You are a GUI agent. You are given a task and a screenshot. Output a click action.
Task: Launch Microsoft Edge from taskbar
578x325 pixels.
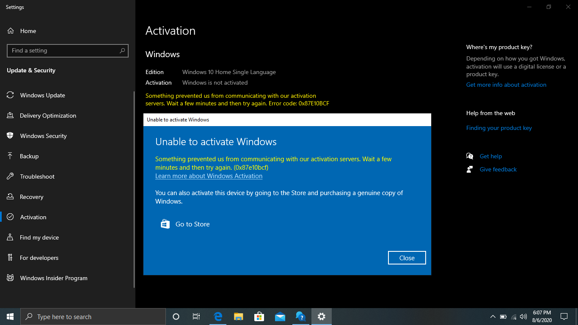pos(218,317)
